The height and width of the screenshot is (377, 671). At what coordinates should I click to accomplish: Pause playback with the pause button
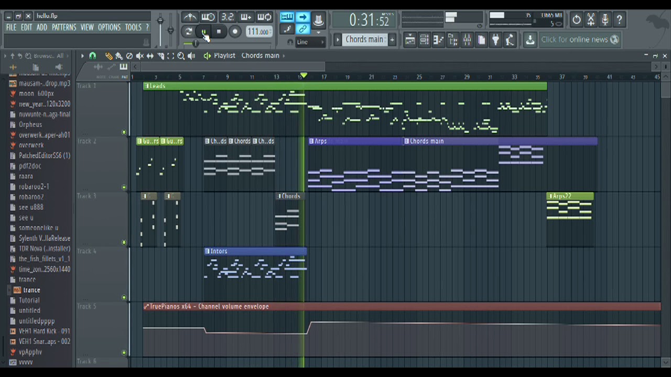click(x=204, y=32)
